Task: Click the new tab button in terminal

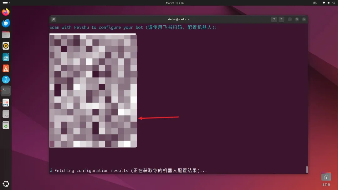Action: pos(54,19)
